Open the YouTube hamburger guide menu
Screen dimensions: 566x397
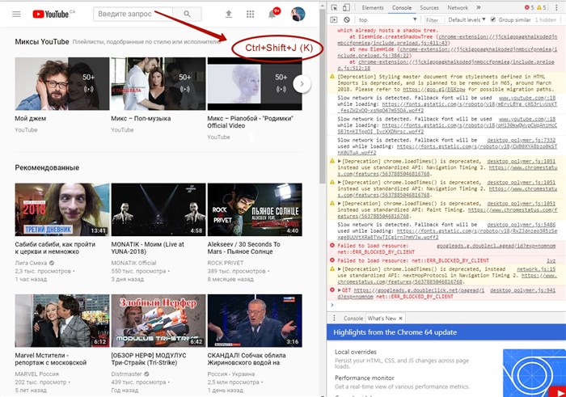(16, 14)
